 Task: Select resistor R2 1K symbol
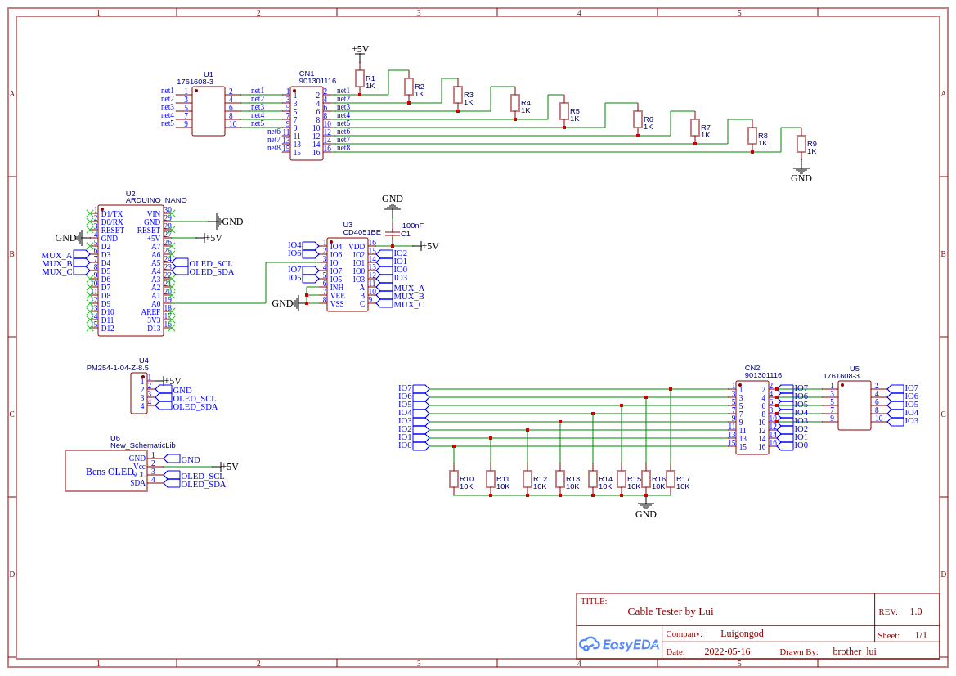point(409,87)
